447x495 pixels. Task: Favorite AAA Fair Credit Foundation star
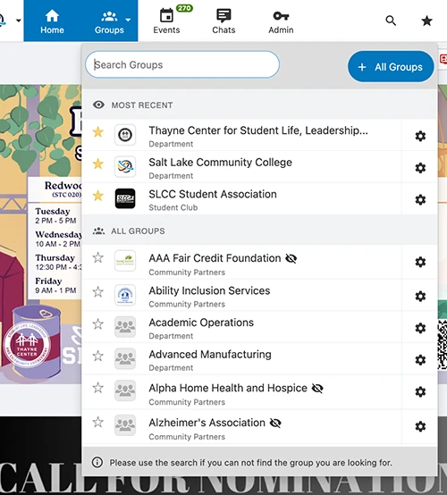point(98,257)
